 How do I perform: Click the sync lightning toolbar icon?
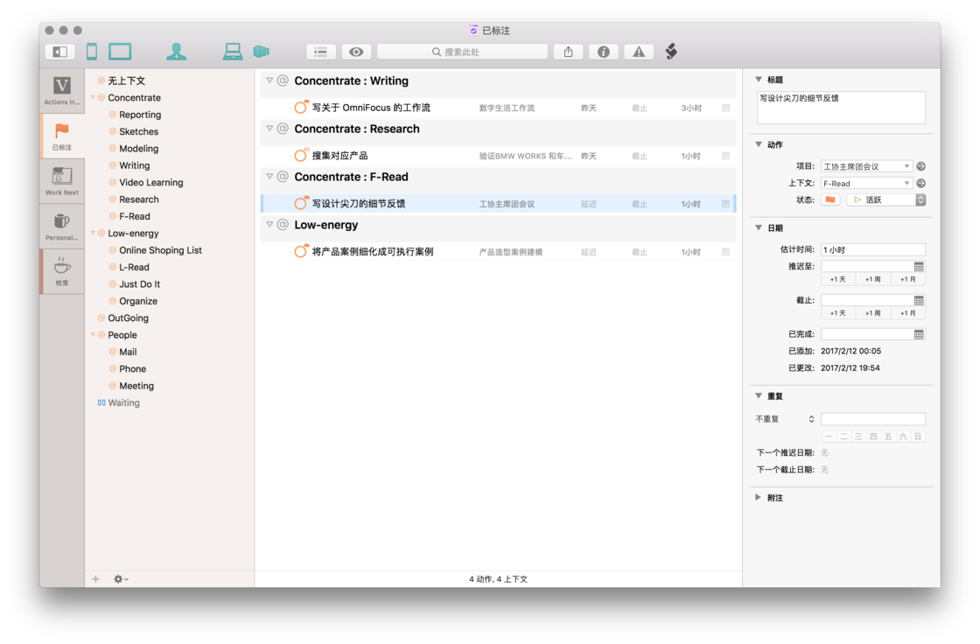[x=671, y=52]
